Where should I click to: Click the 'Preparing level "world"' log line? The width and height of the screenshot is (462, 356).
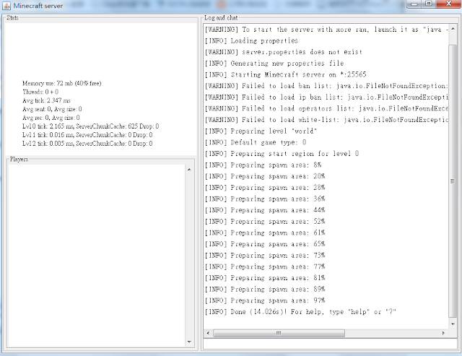(261, 131)
